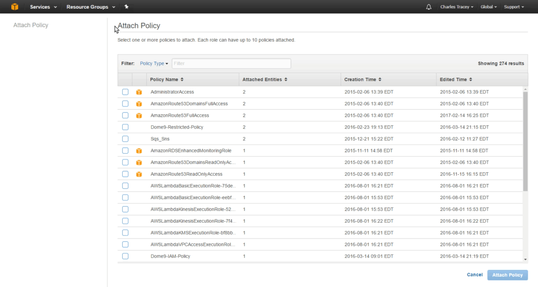
Task: Click the cube icon beside AmazonRoute53ReadOnlyAccess
Action: coord(139,174)
